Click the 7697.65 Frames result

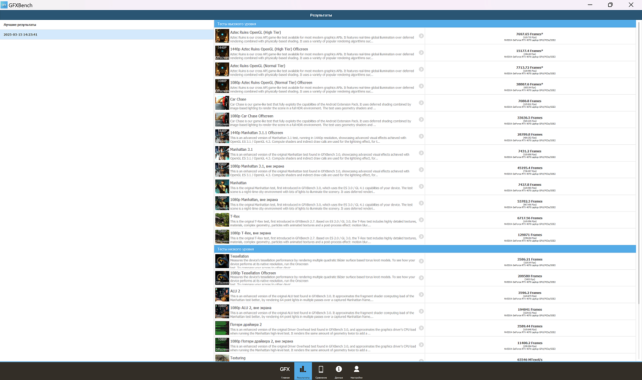tap(530, 34)
